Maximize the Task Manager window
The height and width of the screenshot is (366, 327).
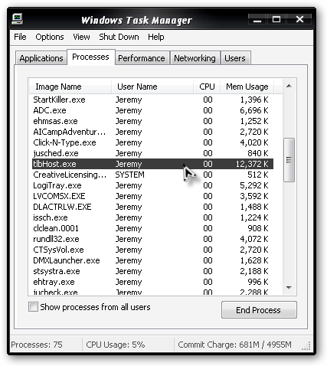pyautogui.click(x=276, y=19)
